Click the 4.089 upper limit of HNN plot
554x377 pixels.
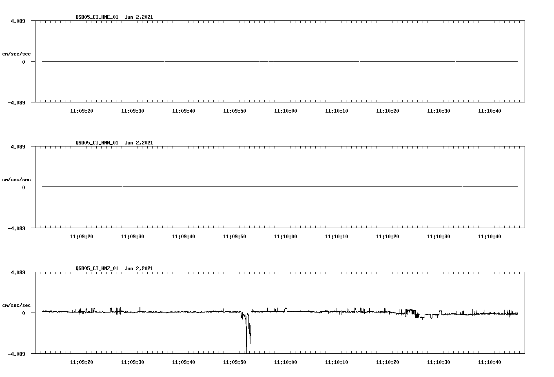[18, 146]
